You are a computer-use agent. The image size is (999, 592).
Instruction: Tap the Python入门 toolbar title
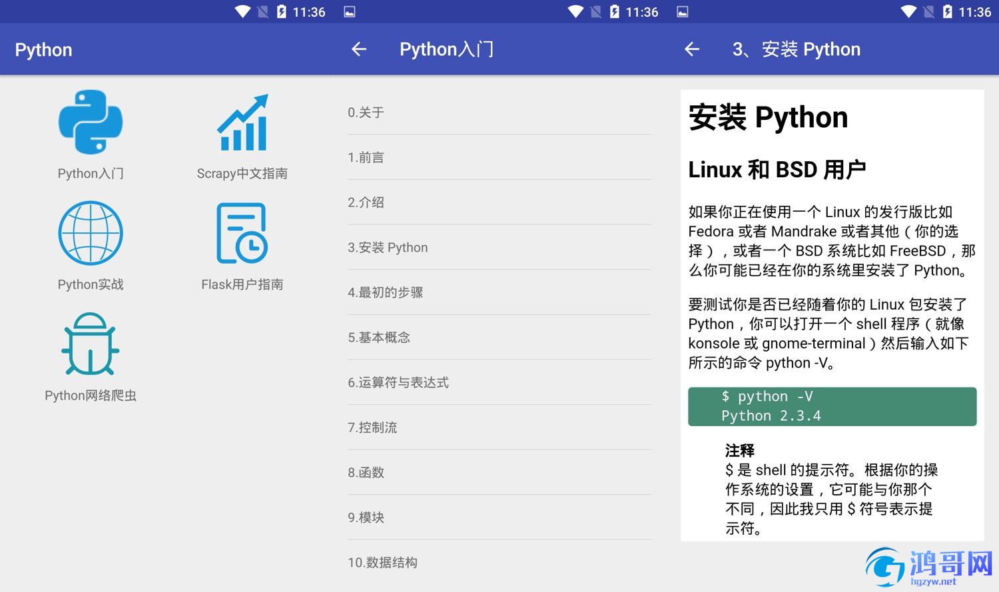(447, 49)
